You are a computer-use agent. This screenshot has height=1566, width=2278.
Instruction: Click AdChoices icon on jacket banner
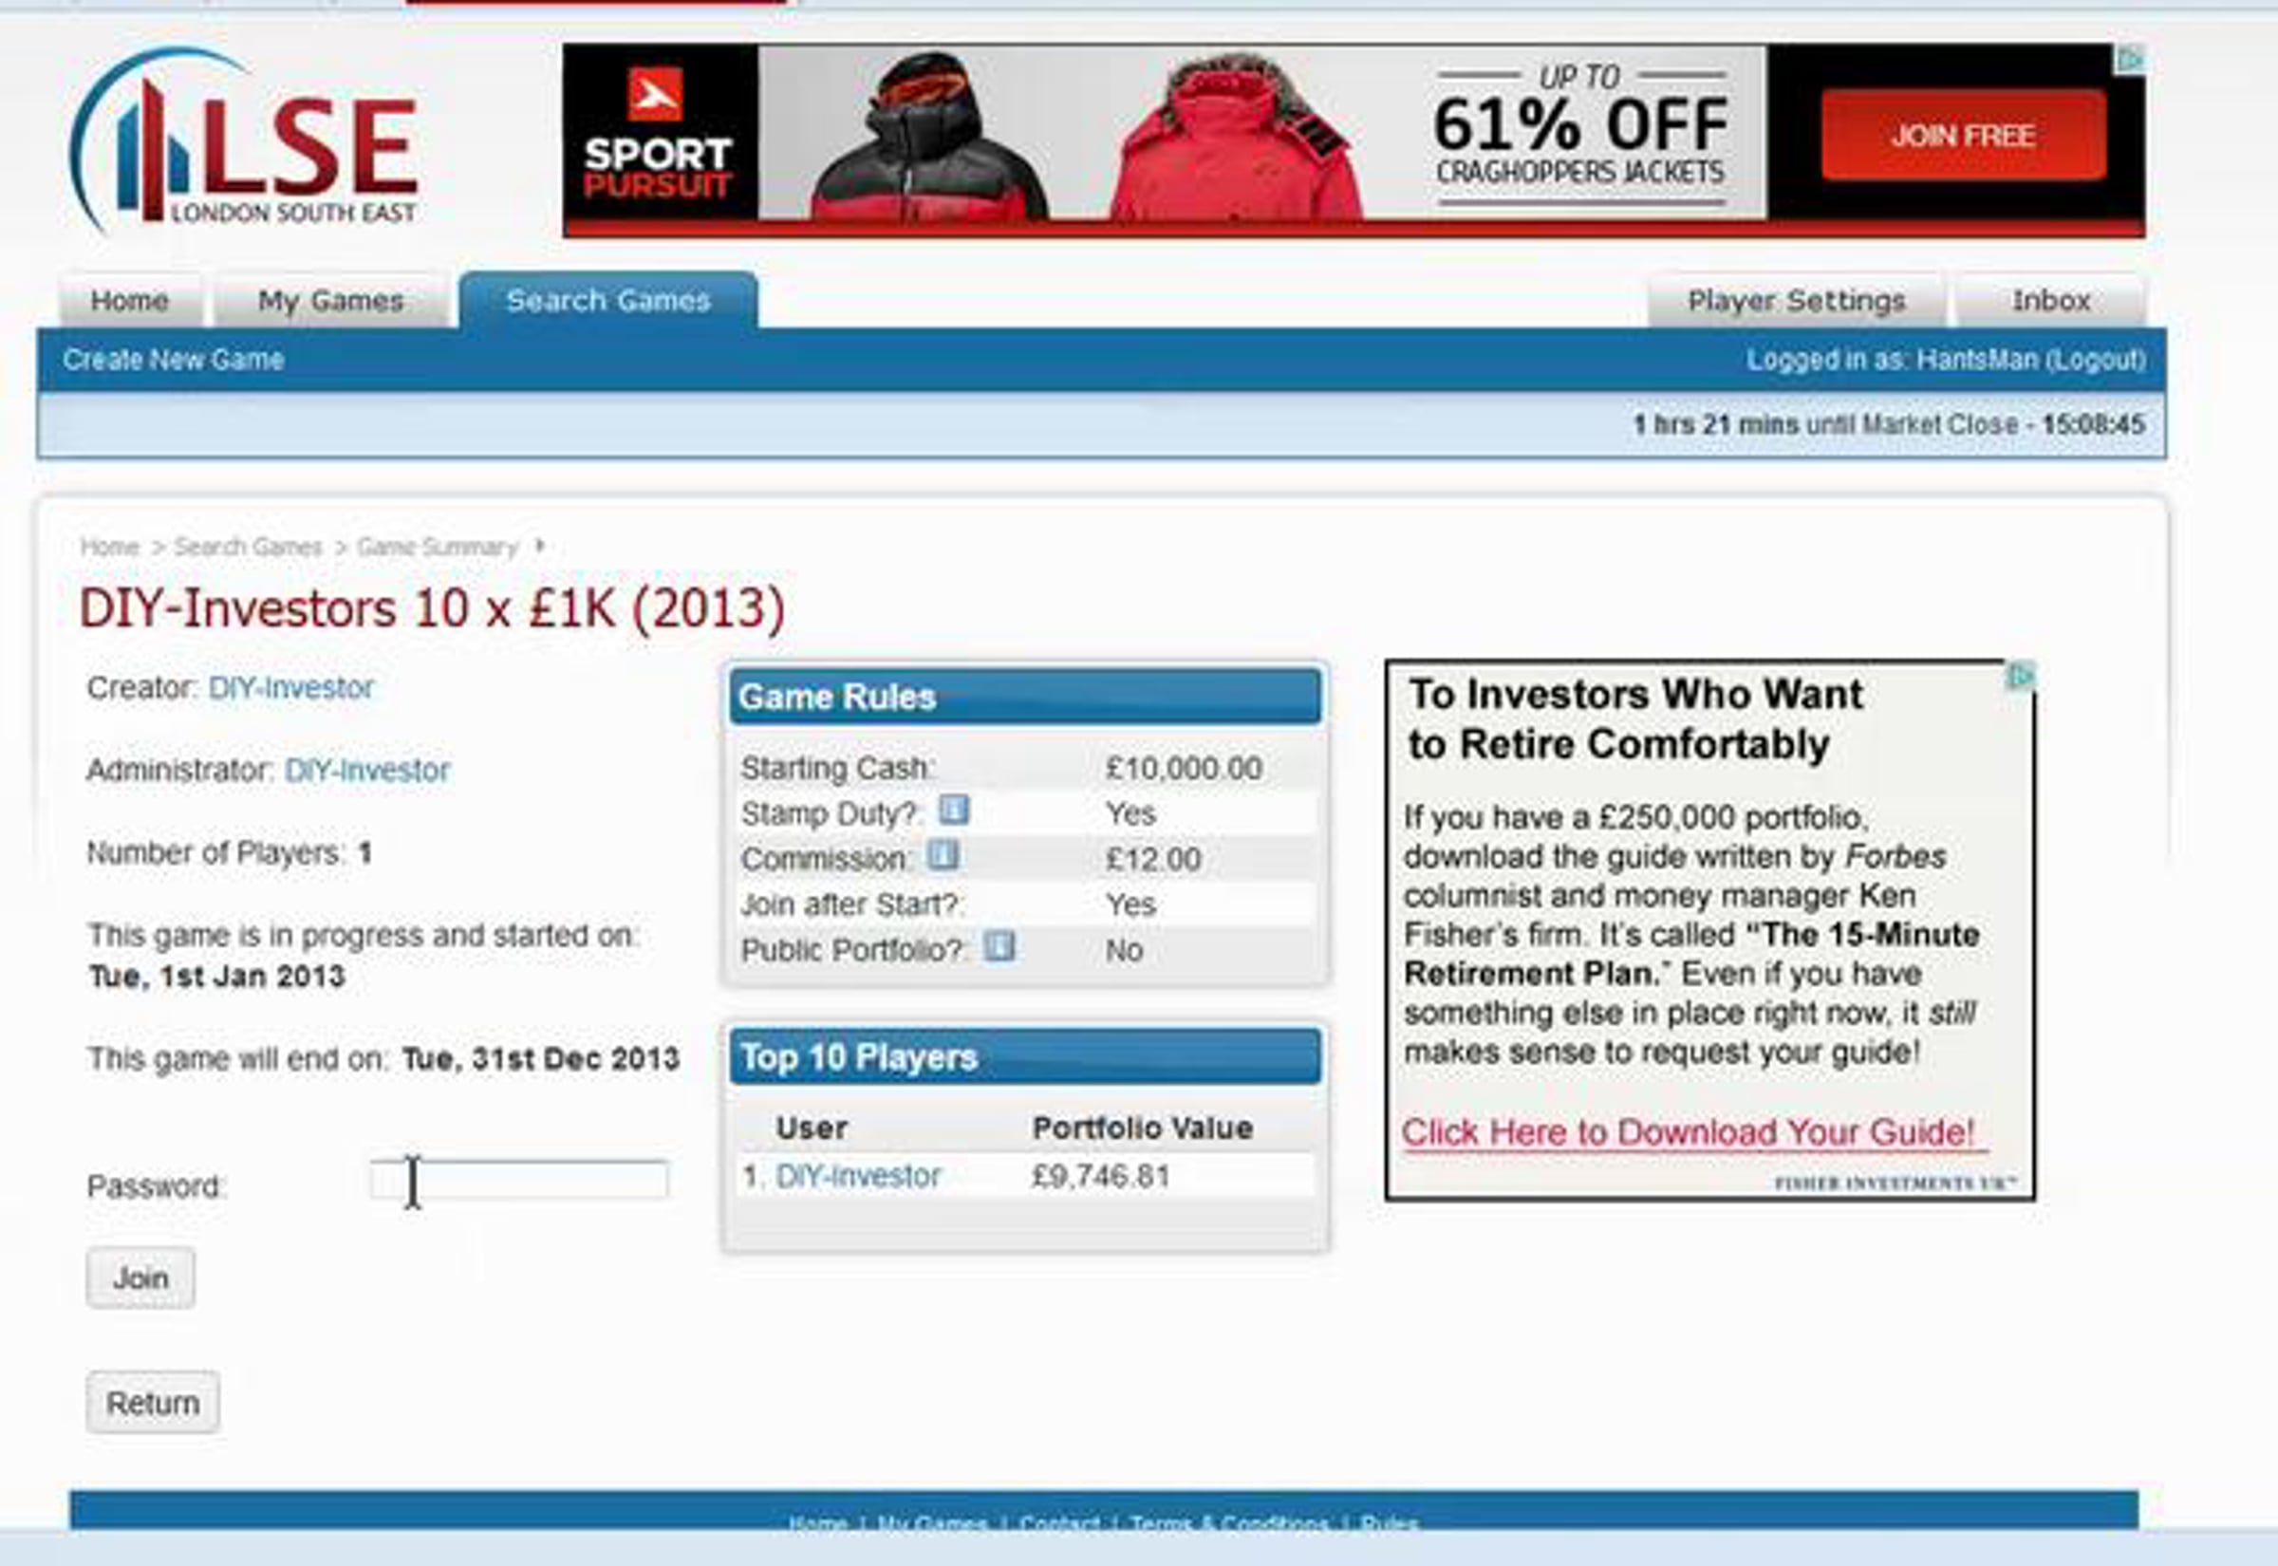(x=2130, y=60)
